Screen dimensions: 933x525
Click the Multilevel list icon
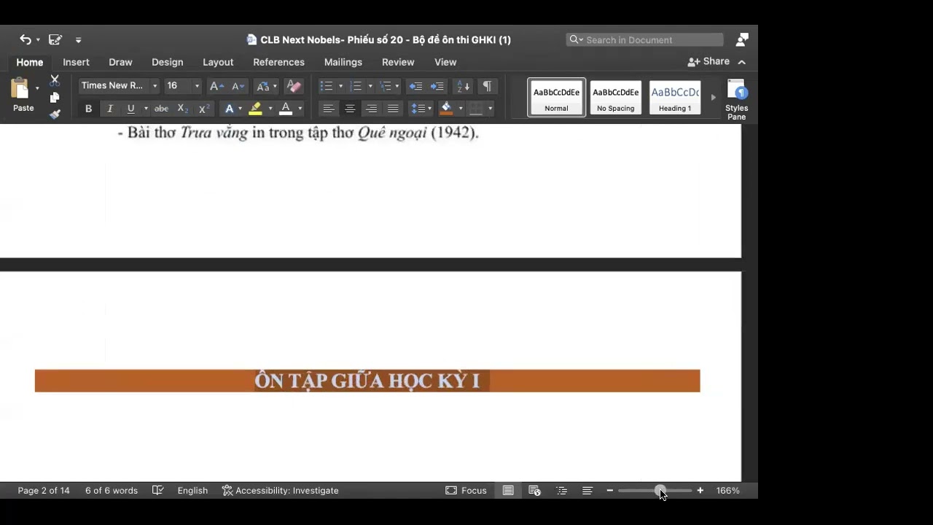(386, 86)
